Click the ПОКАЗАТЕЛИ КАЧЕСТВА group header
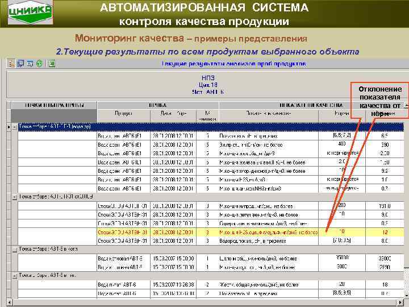The width and height of the screenshot is (409, 307). tap(311, 105)
